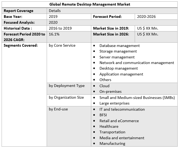Click the Cloud deployment bullet
179x148 pixels.
pyautogui.click(x=104, y=86)
